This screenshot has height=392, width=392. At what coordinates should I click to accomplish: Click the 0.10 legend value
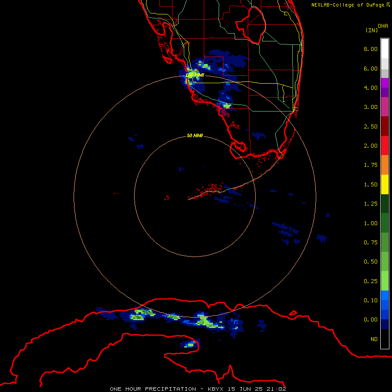pyautogui.click(x=371, y=301)
